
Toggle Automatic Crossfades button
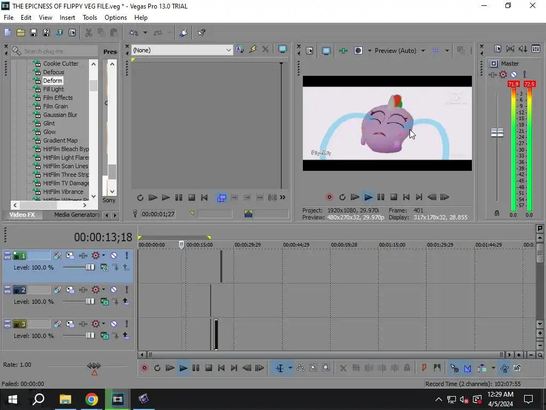tap(468, 368)
